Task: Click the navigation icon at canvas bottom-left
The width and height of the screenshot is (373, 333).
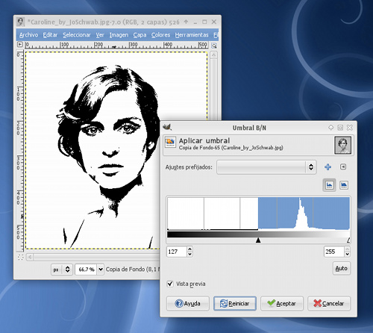Action: (21, 257)
